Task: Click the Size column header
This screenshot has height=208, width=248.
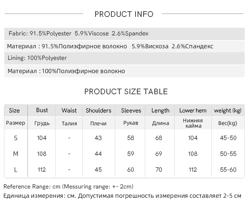Action: point(14,110)
